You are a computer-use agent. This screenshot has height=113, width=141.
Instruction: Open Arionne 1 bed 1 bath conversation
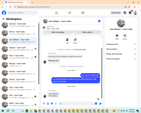point(19,73)
